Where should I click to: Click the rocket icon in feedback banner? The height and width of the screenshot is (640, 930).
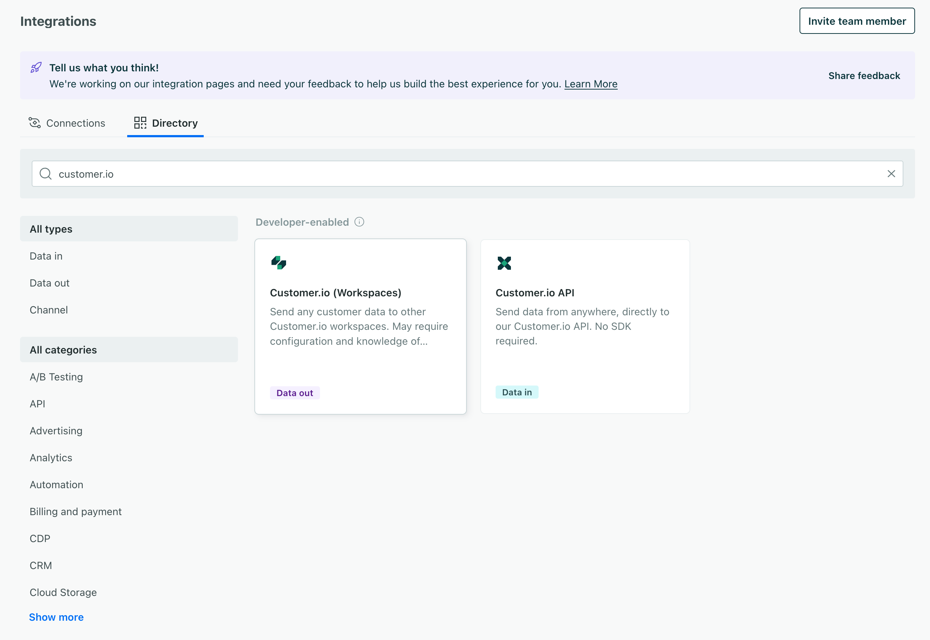(x=36, y=67)
